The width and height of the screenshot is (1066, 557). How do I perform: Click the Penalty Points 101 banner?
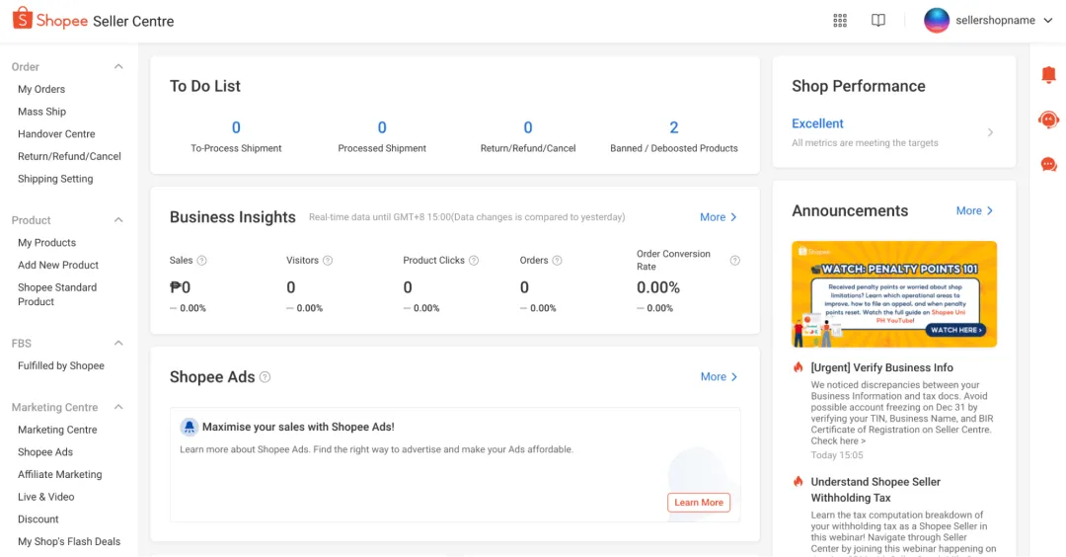894,293
